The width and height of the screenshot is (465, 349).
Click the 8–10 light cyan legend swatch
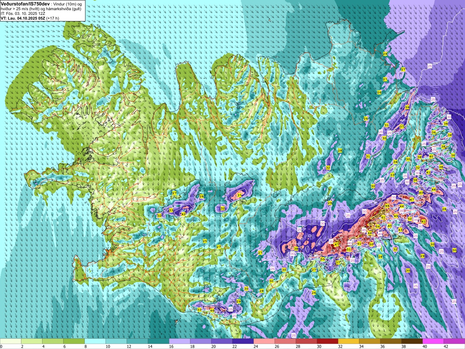pos(95,341)
